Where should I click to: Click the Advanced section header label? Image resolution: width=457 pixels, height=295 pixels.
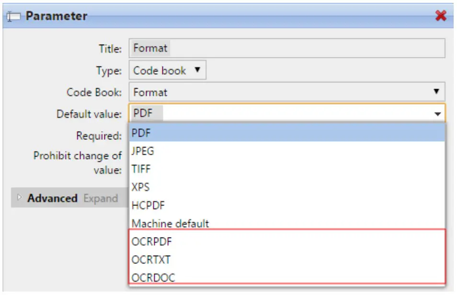point(52,198)
